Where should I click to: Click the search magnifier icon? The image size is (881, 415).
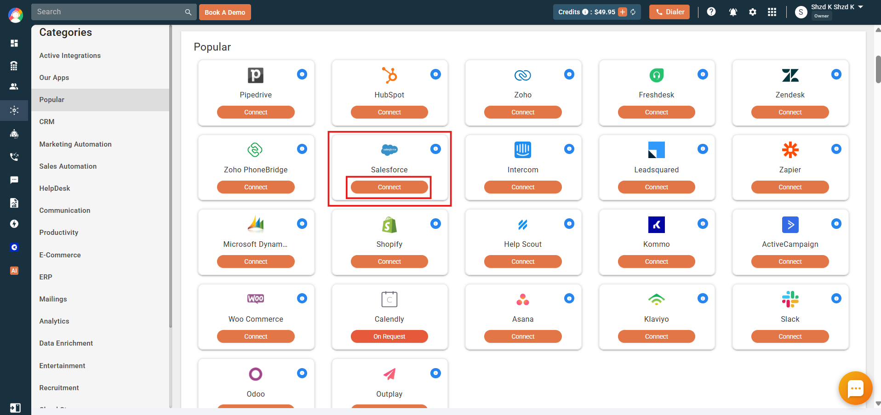[188, 12]
